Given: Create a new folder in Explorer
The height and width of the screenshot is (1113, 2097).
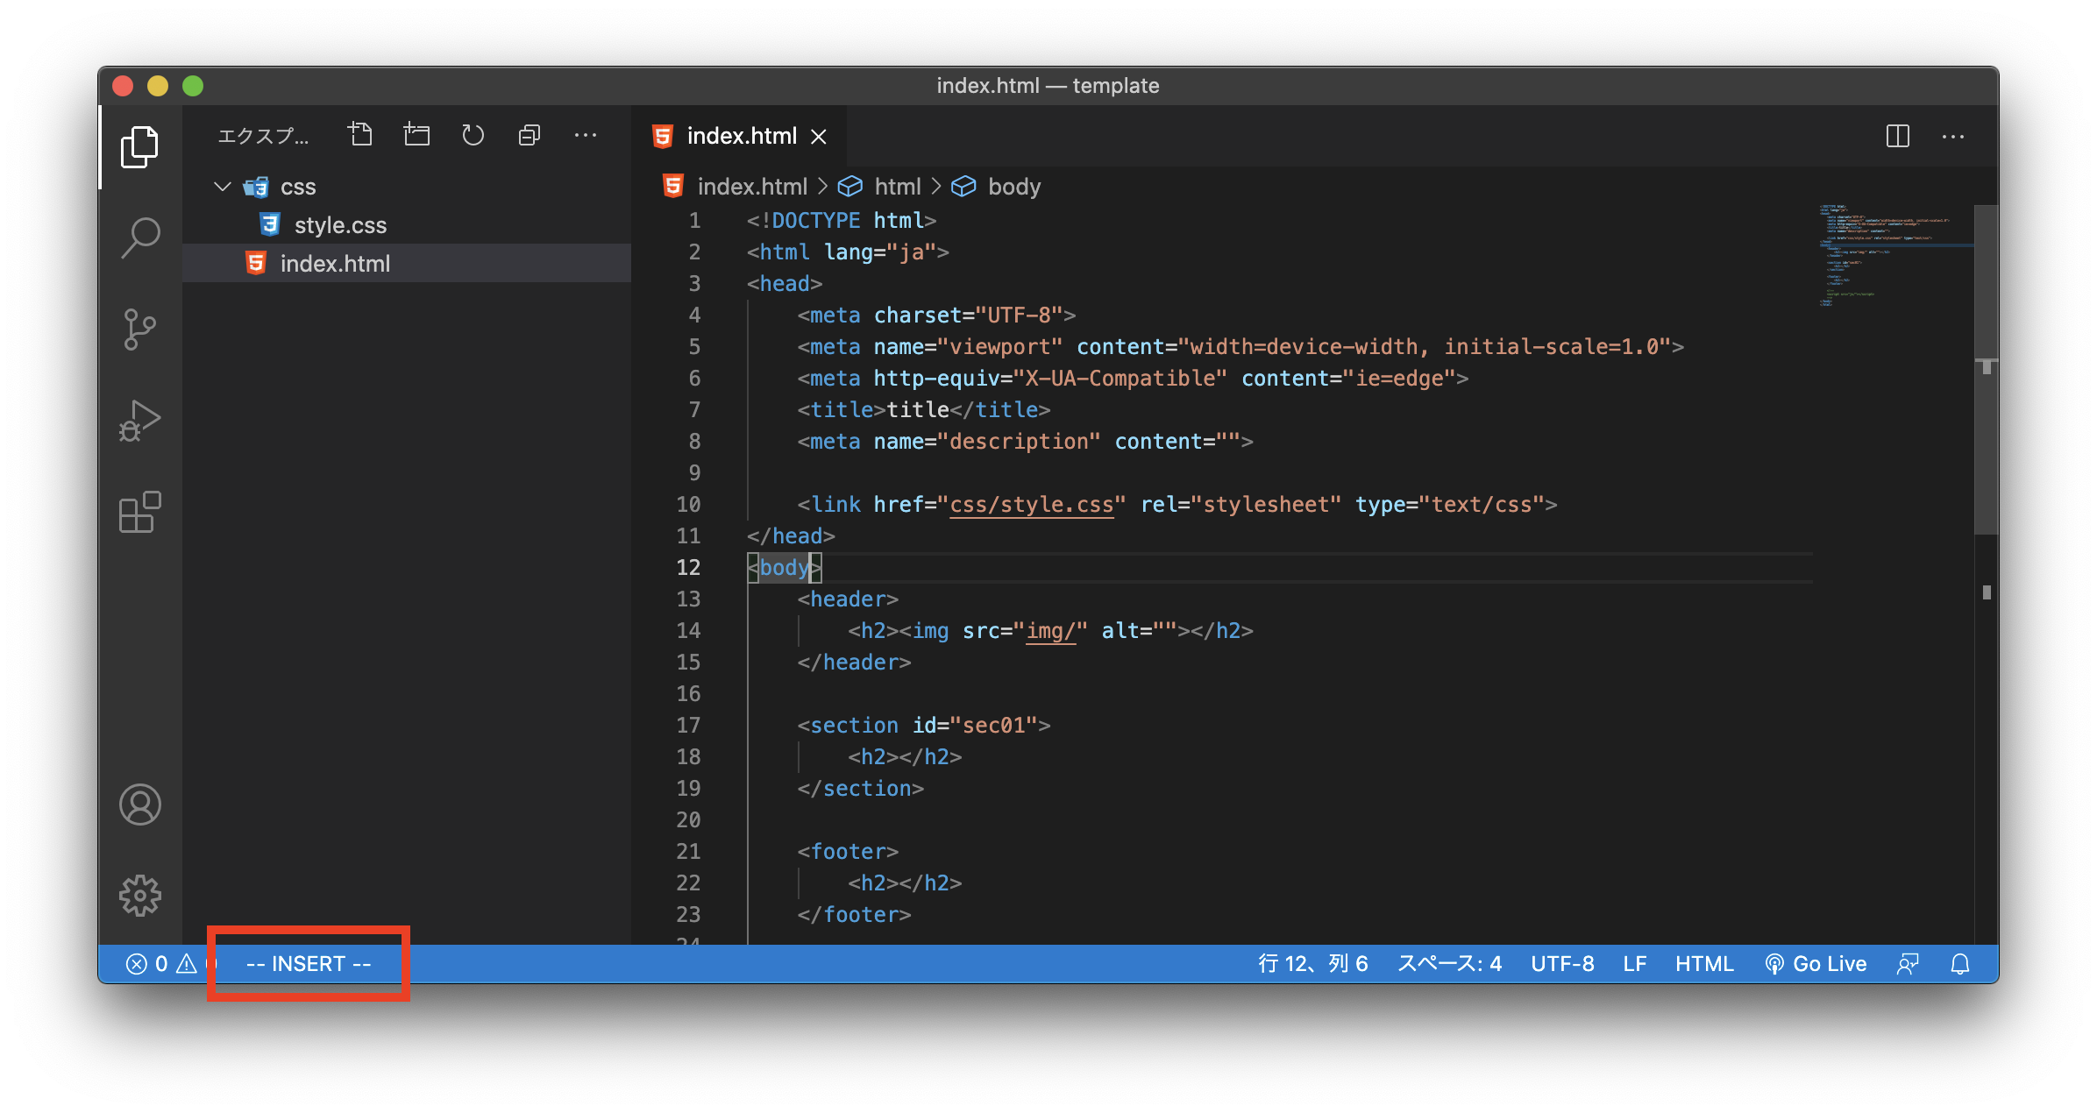Looking at the screenshot, I should (416, 135).
